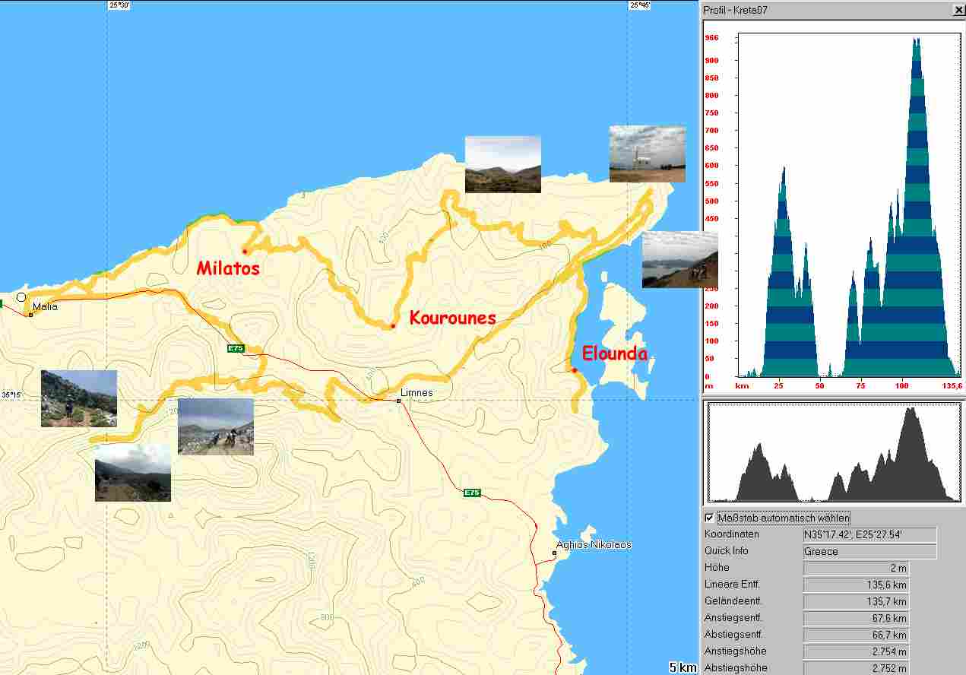
Task: Click the Koordinaten value field
Action: coord(869,534)
